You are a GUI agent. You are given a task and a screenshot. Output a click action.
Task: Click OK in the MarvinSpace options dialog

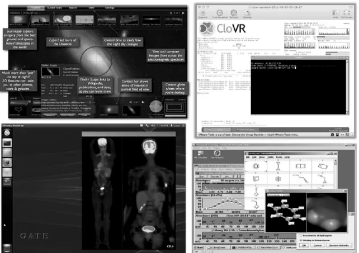pyautogui.click(x=304, y=245)
